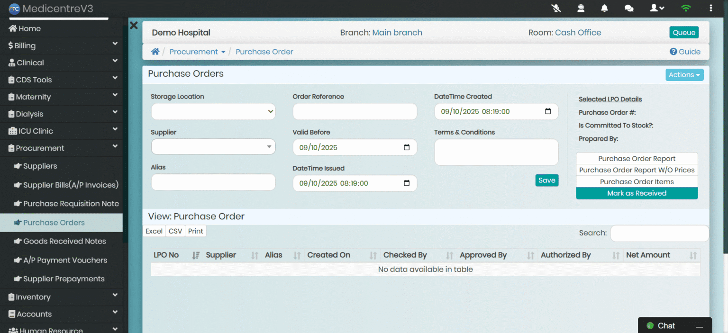Click the Order Reference input field
Image resolution: width=728 pixels, height=333 pixels.
pos(355,112)
